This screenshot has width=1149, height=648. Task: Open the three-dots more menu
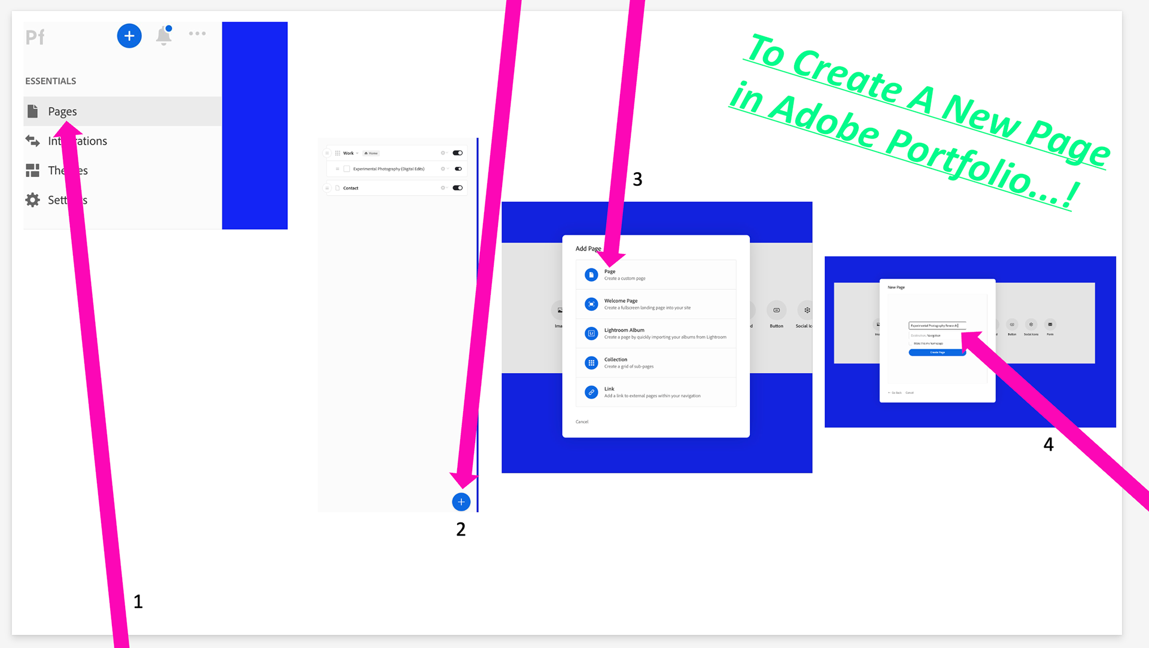[x=197, y=33]
